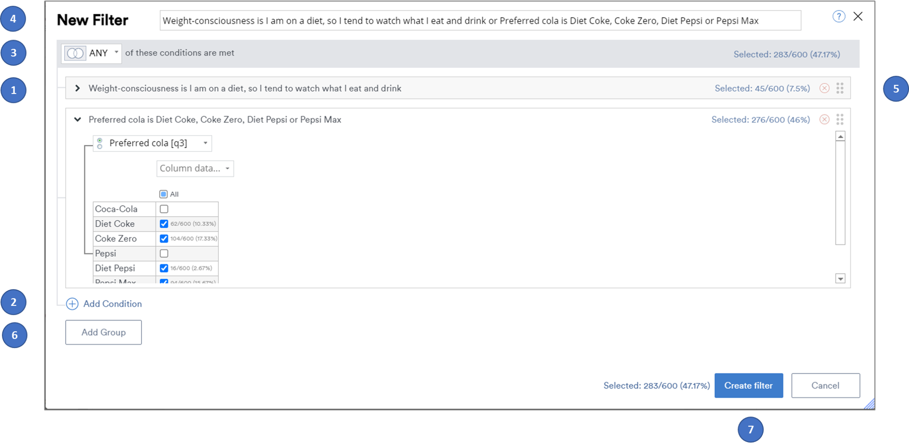
Task: Uncheck the Diet Coke checkbox
Action: tap(164, 224)
